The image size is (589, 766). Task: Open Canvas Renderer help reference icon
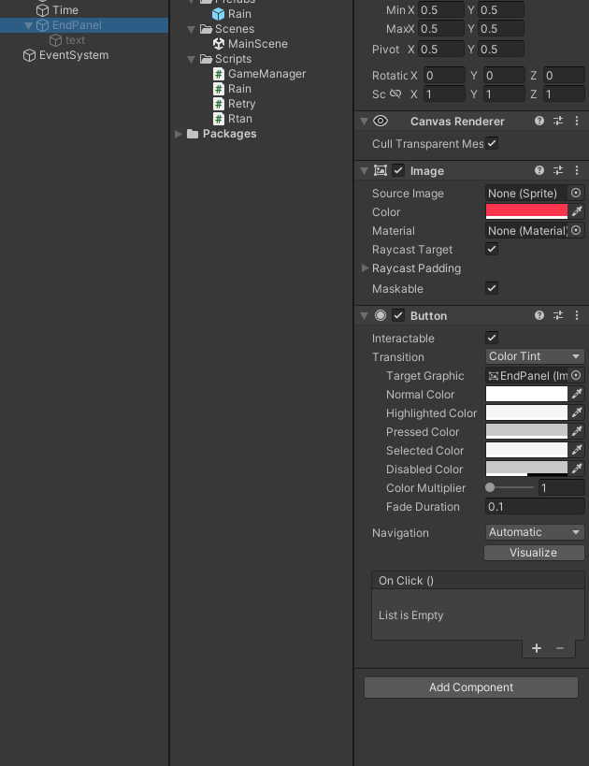(539, 121)
